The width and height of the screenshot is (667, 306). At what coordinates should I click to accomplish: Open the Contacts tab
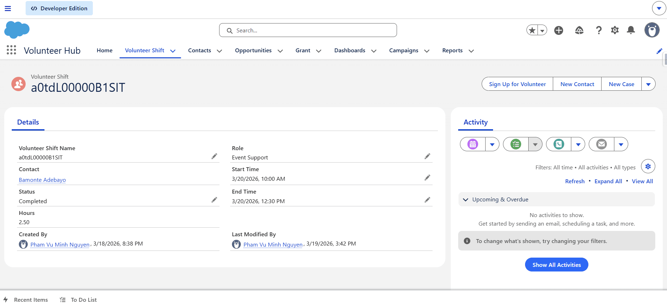200,51
